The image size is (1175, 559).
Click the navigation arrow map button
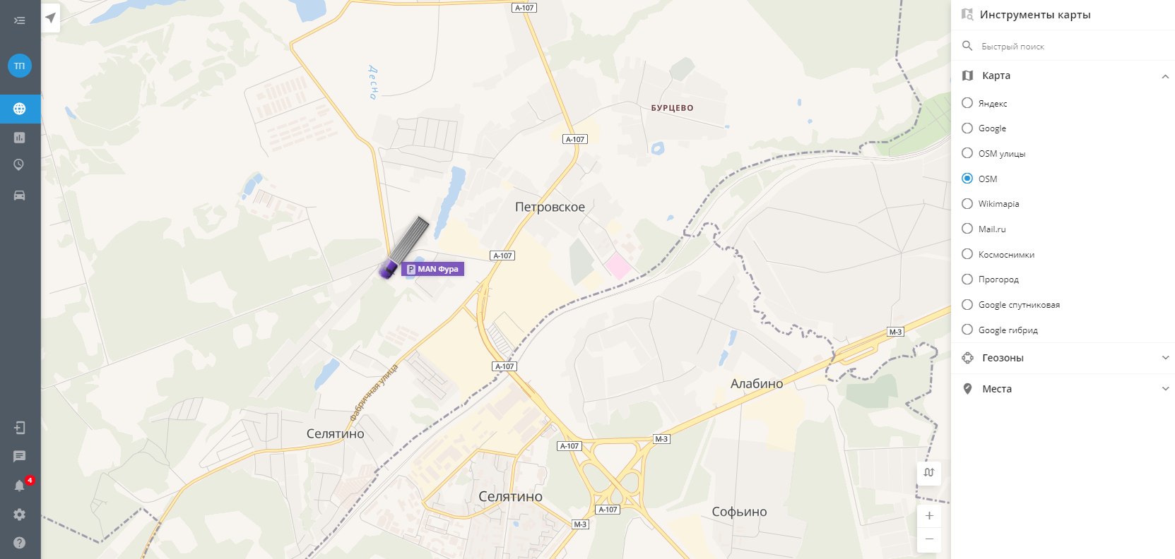(50, 18)
